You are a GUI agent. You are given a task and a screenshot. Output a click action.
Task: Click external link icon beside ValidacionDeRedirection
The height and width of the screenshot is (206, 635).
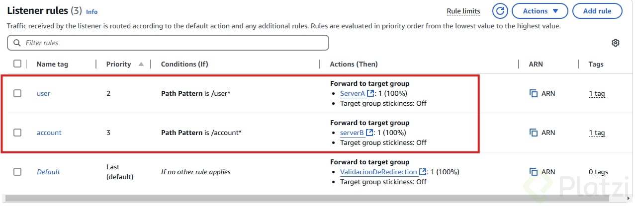[423, 172]
